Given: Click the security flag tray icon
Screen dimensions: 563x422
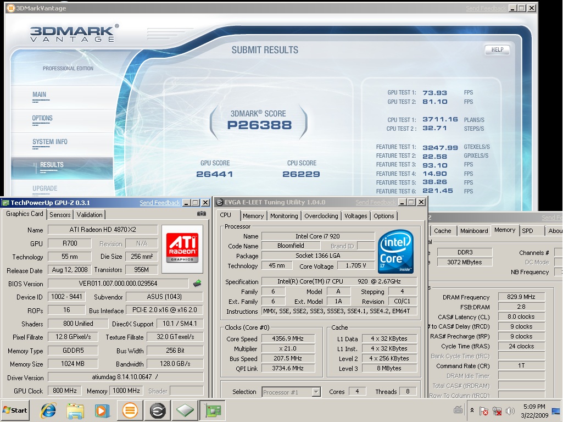Looking at the screenshot, I should coord(484,411).
